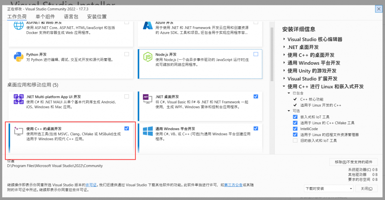The height and width of the screenshot is (200, 385).
Task: Click the C++ 核心功能 included item
Action: click(x=312, y=99)
